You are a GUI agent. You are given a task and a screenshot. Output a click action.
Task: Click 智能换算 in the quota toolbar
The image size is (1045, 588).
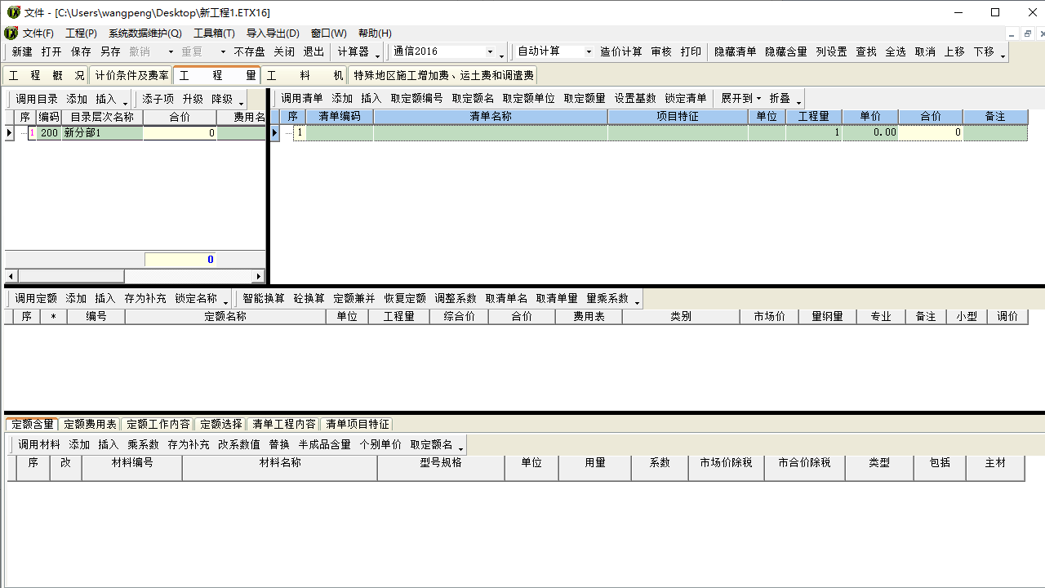[x=263, y=299]
